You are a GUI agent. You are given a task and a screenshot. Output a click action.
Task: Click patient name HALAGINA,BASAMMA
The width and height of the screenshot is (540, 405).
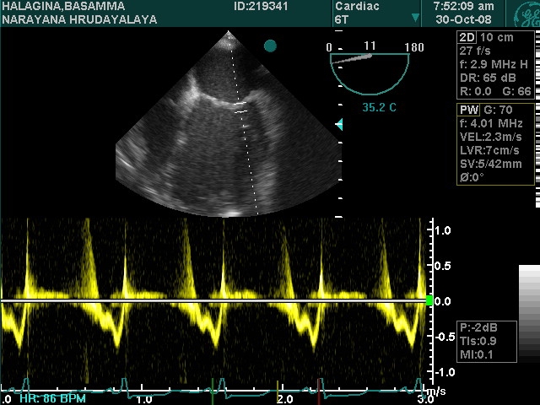click(63, 6)
